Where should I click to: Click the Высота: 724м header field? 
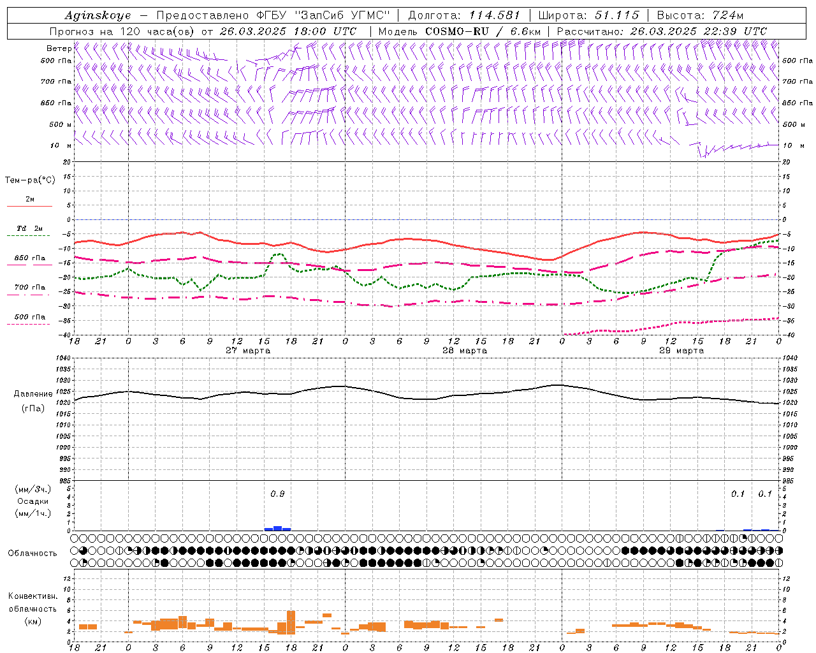coord(700,15)
